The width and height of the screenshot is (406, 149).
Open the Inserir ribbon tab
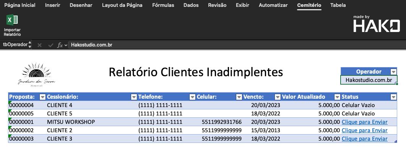pos(52,5)
